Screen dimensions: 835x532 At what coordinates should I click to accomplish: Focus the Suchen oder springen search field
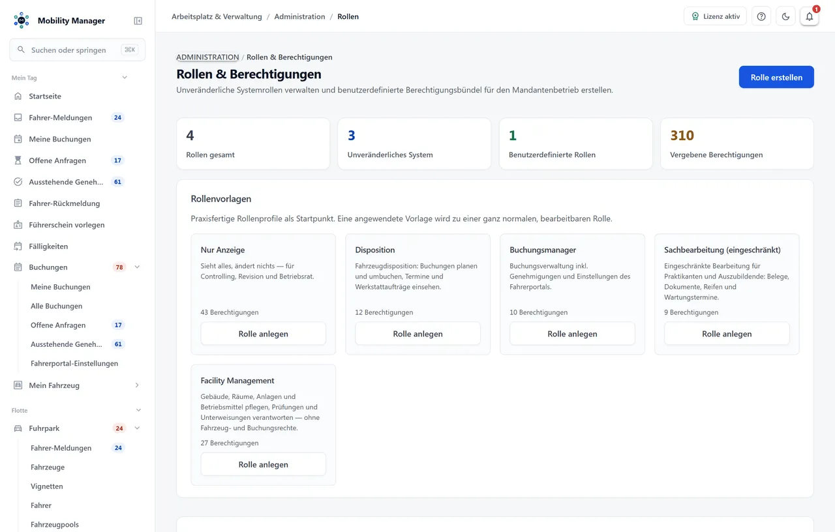(78, 50)
